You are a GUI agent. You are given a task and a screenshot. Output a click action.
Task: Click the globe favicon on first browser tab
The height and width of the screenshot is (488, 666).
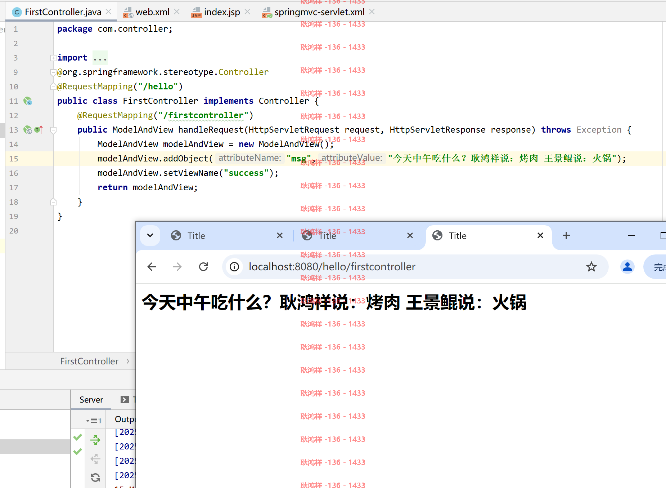coord(176,235)
